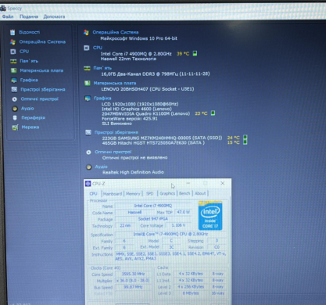This screenshot has width=326, height=305.
Task: Switch to the SPD tab in CPU-Z
Action: (149, 193)
